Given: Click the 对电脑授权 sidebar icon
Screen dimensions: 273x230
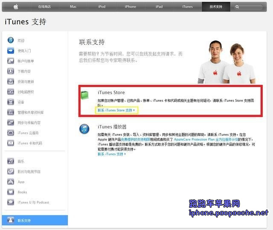Looking at the screenshot, I should click(11, 92).
